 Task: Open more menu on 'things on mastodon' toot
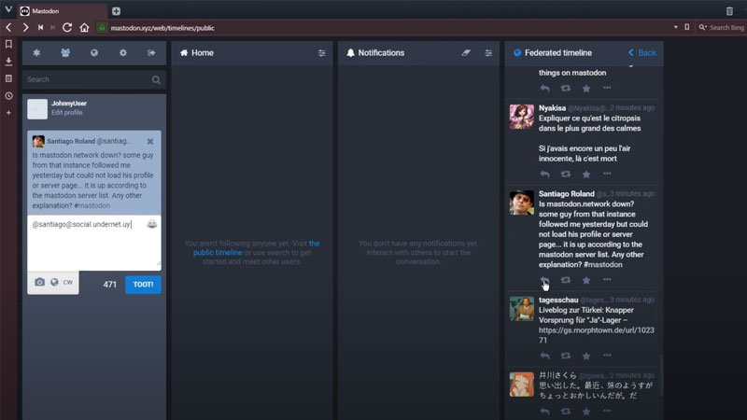[x=607, y=88]
